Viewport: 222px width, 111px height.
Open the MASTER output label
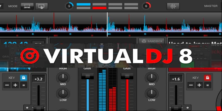pos(211,6)
